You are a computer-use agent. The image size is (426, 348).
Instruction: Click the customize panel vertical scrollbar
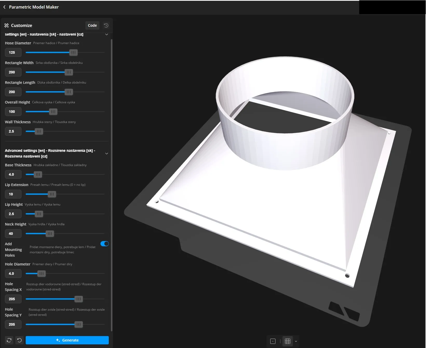pyautogui.click(x=112, y=185)
